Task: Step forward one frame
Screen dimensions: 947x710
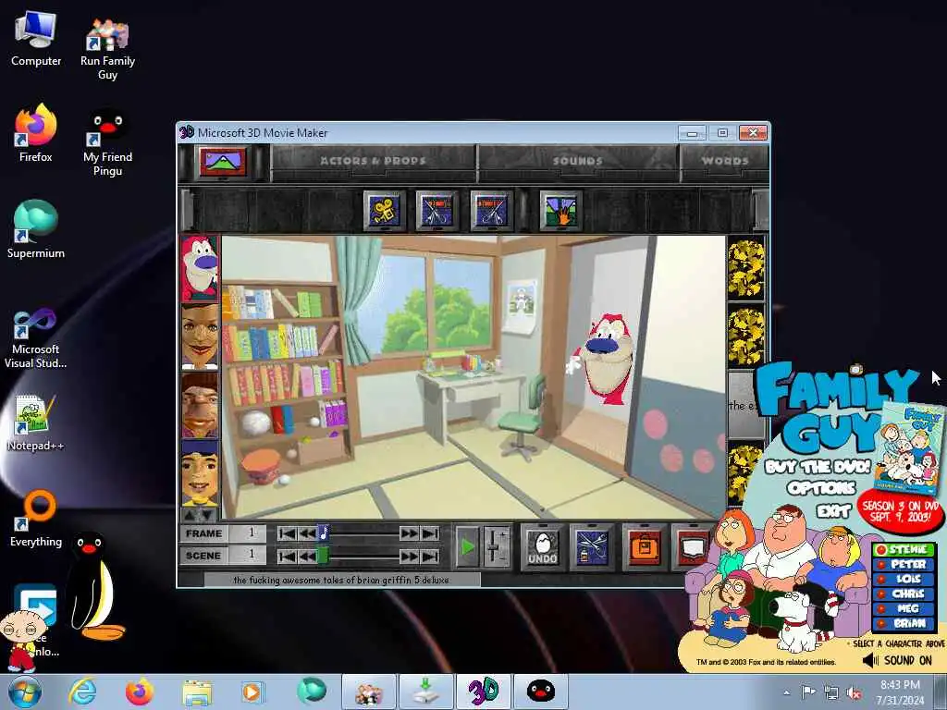Action: click(409, 533)
